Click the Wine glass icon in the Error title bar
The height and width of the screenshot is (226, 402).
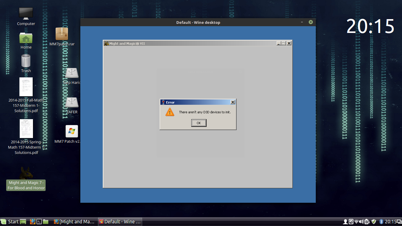[163, 102]
